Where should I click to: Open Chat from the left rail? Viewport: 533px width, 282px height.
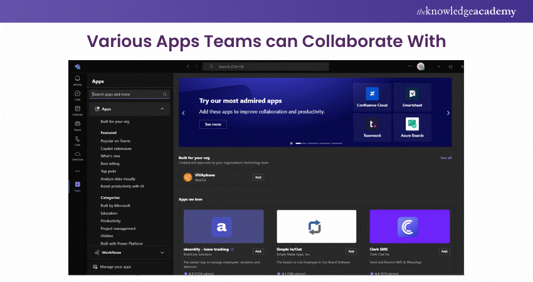pos(77,95)
